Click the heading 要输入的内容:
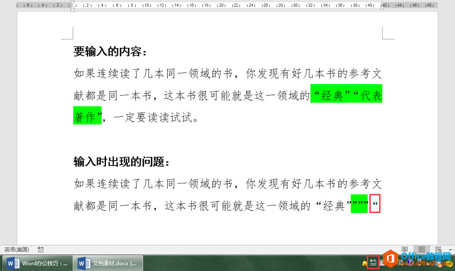The image size is (455, 271). click(110, 52)
